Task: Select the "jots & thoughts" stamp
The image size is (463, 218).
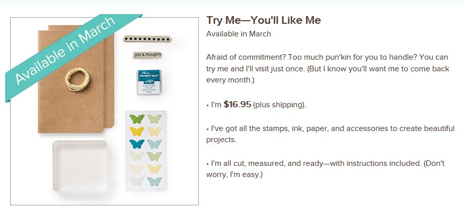Action: (144, 54)
